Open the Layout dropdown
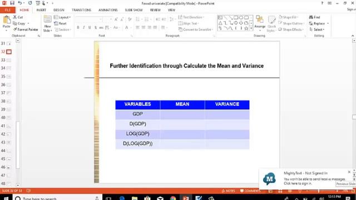 62,17
